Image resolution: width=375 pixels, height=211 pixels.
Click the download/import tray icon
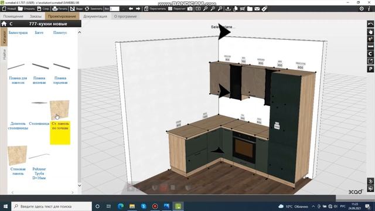[x=228, y=9]
